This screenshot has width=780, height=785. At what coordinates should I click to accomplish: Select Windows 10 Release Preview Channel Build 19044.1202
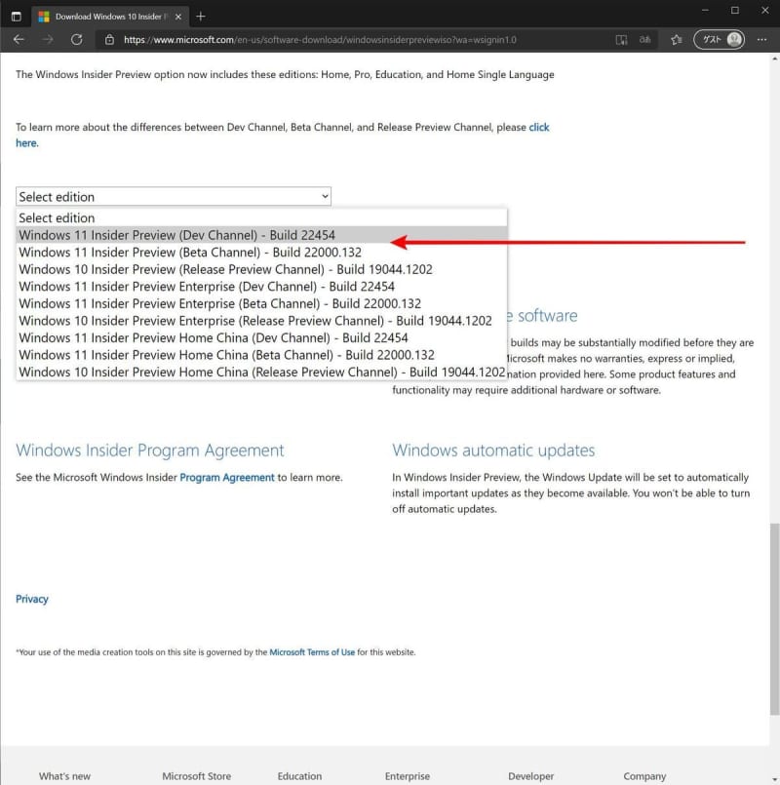click(x=262, y=269)
